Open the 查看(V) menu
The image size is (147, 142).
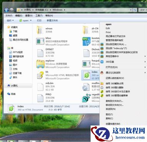click(x=29, y=16)
